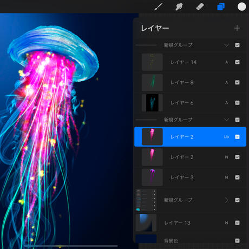Open blend mode Lb on selected レイヤー 2
249x249 pixels.
point(226,137)
